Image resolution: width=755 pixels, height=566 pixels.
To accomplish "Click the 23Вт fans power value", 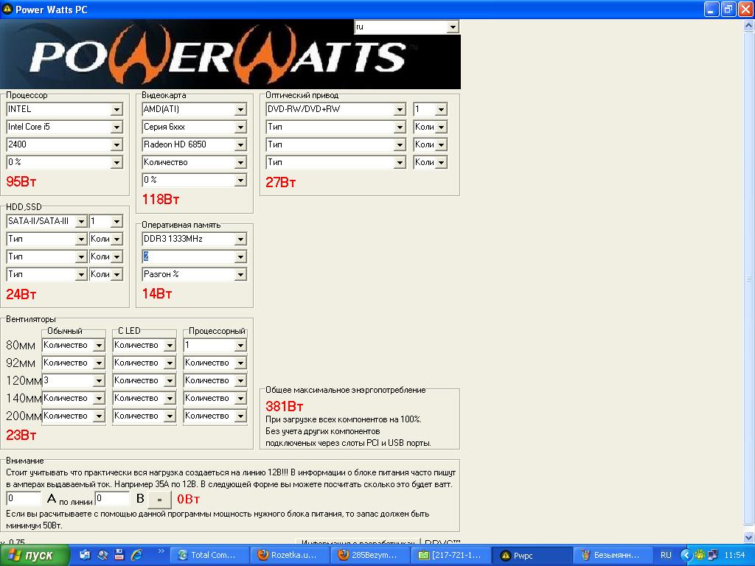I will 21,435.
